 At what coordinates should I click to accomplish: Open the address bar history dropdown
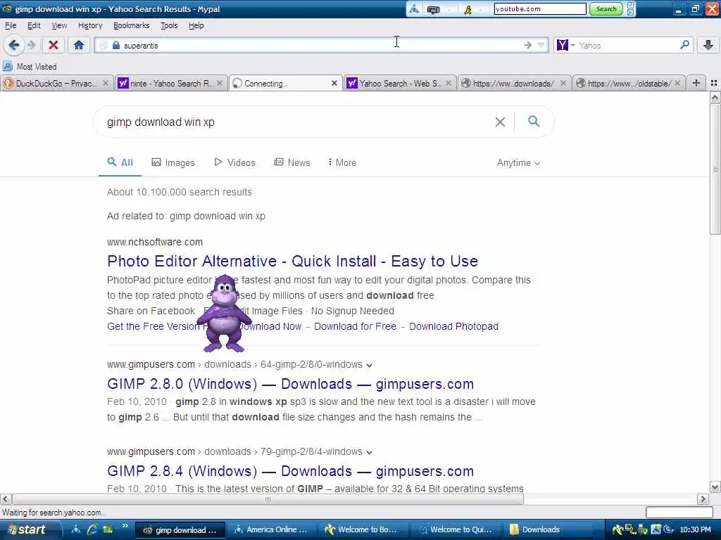(x=541, y=45)
